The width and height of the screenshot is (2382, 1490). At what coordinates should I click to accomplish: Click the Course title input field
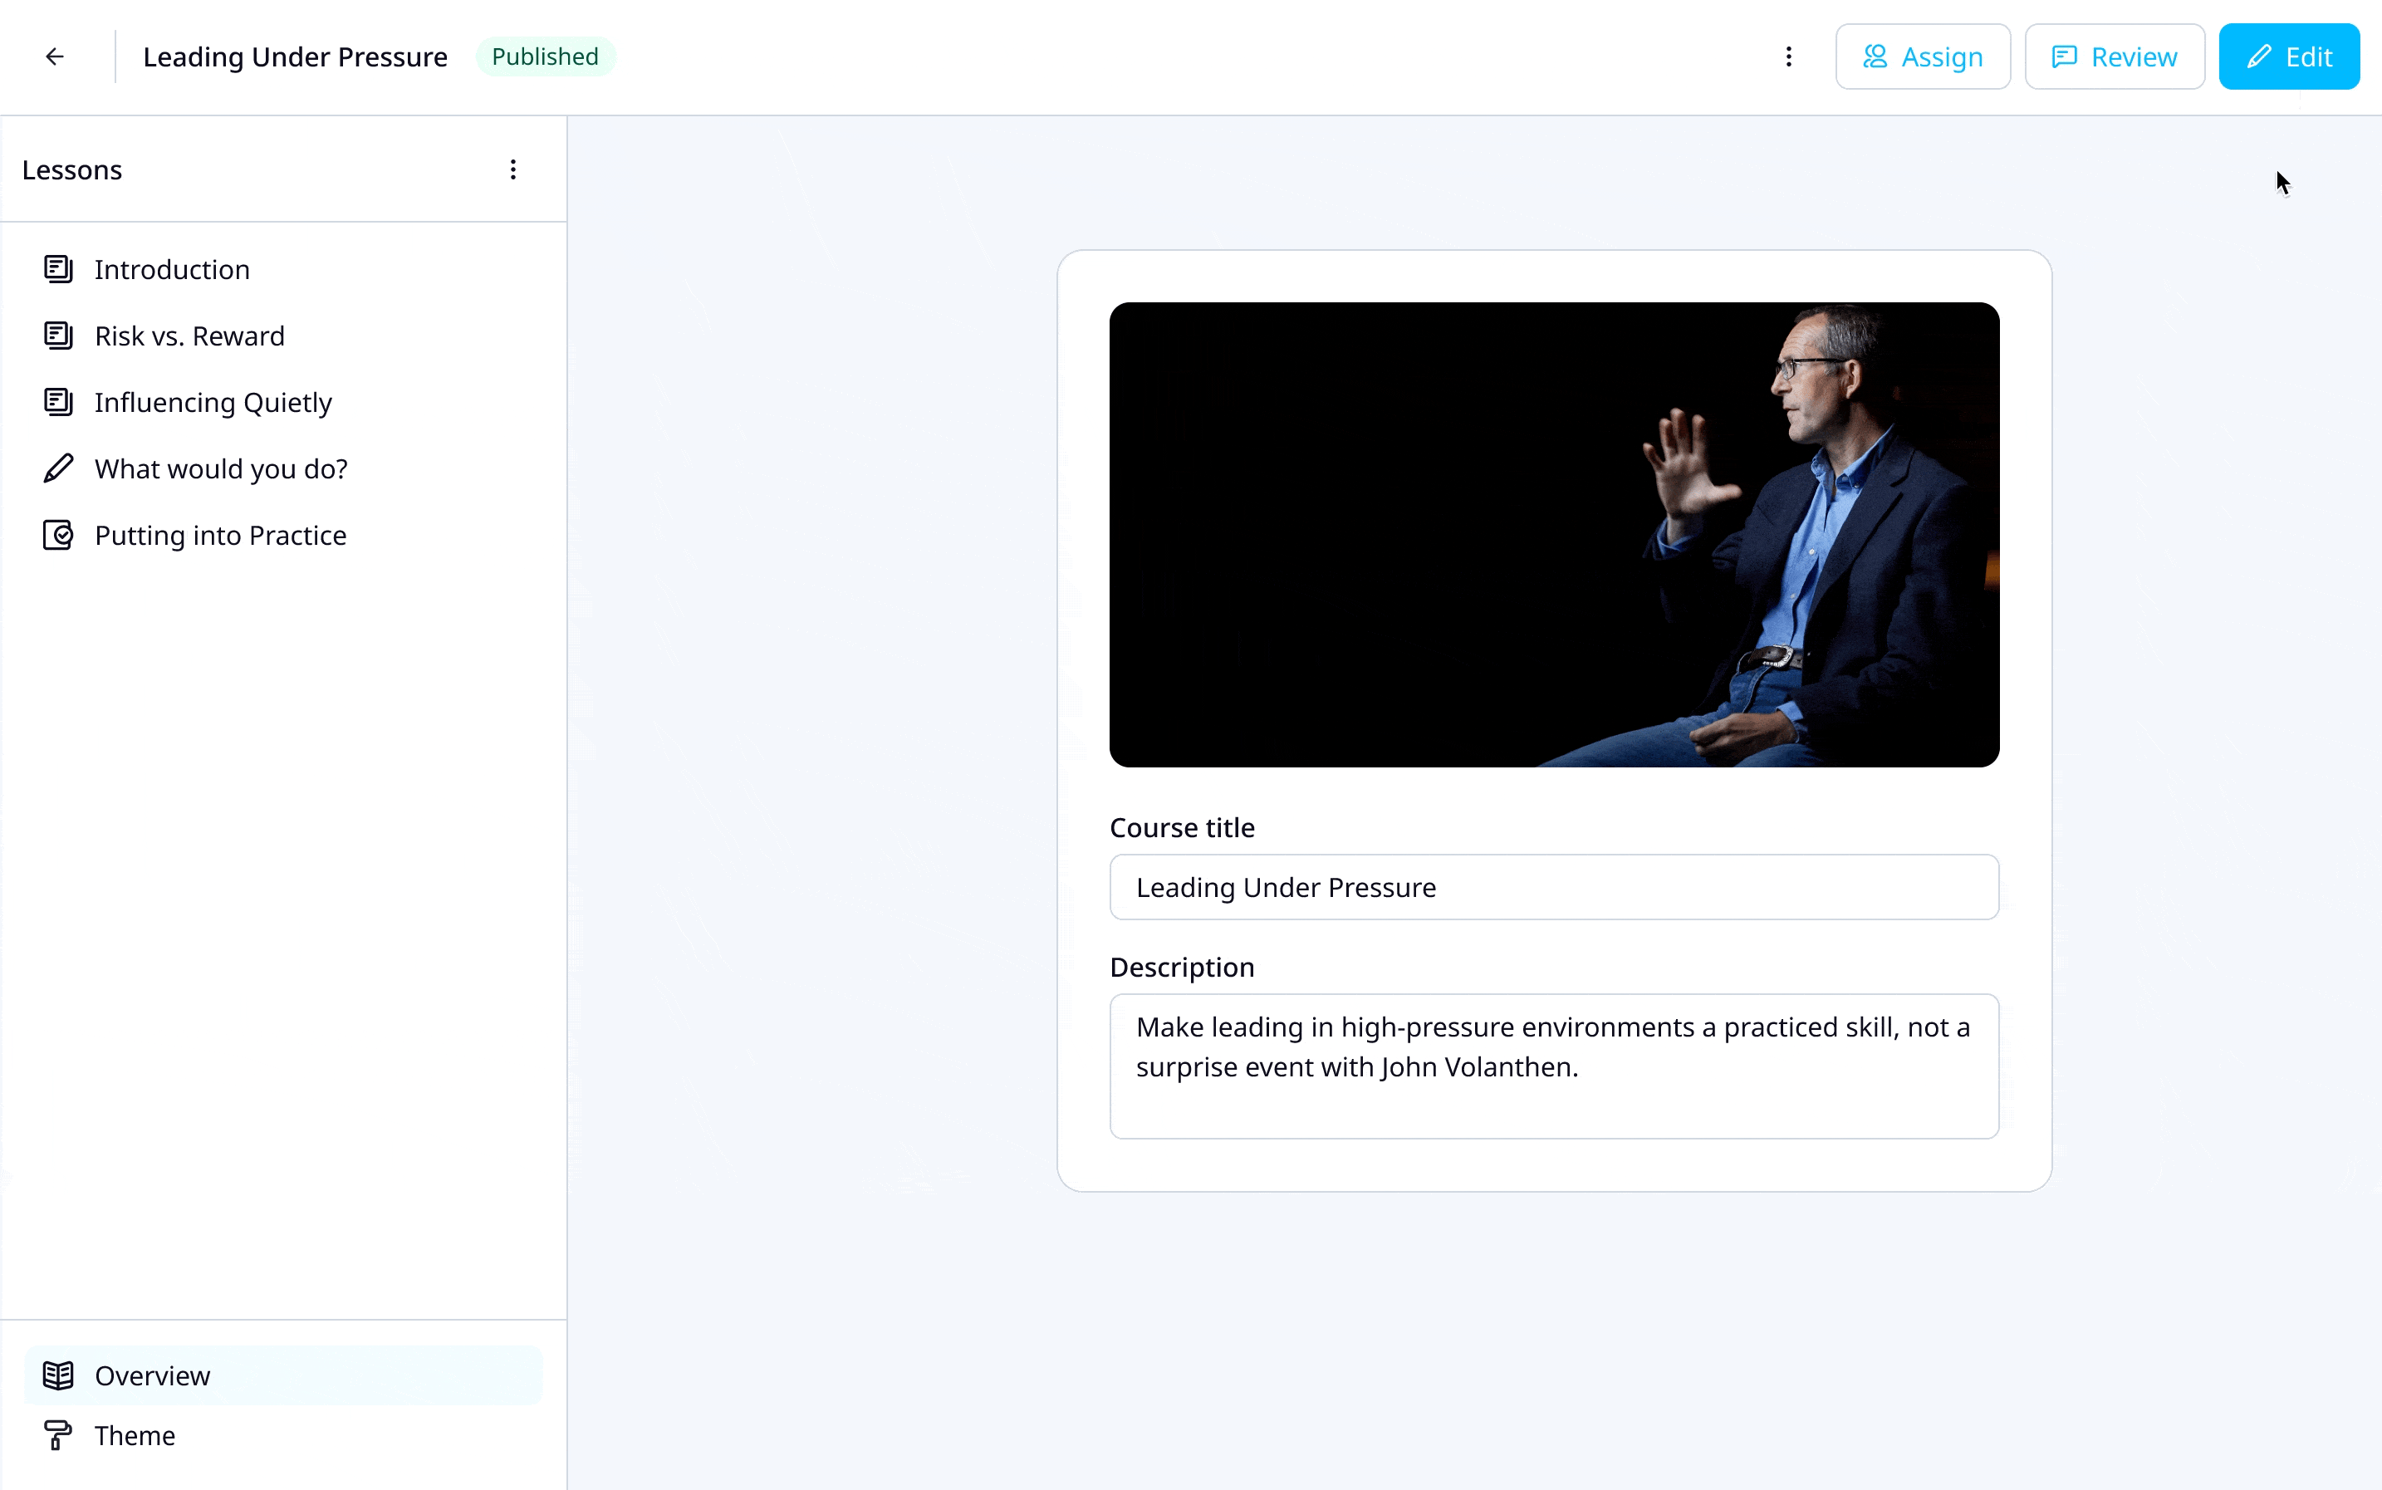coord(1554,887)
